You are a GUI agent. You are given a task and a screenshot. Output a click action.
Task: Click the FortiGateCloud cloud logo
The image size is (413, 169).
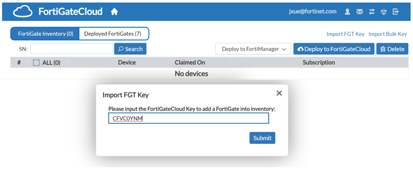[23, 12]
